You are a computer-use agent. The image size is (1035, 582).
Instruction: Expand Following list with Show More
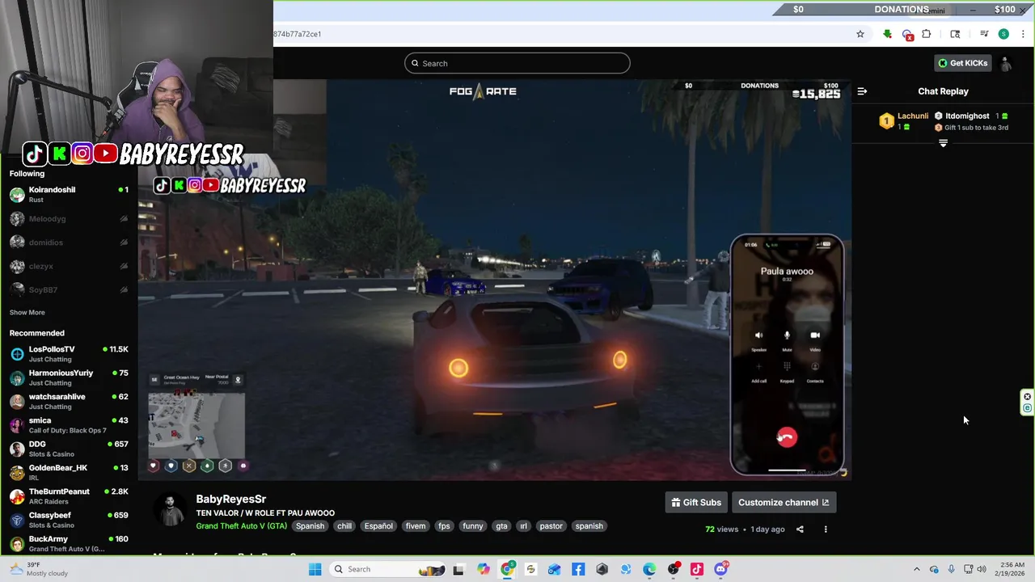[x=27, y=313]
